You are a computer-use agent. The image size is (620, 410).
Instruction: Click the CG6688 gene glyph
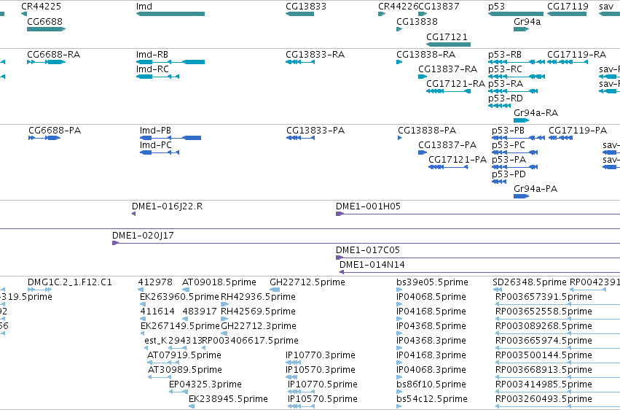(x=46, y=29)
